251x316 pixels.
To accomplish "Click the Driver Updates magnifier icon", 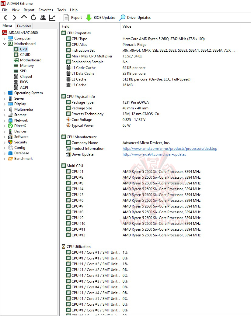I will pos(122,18).
